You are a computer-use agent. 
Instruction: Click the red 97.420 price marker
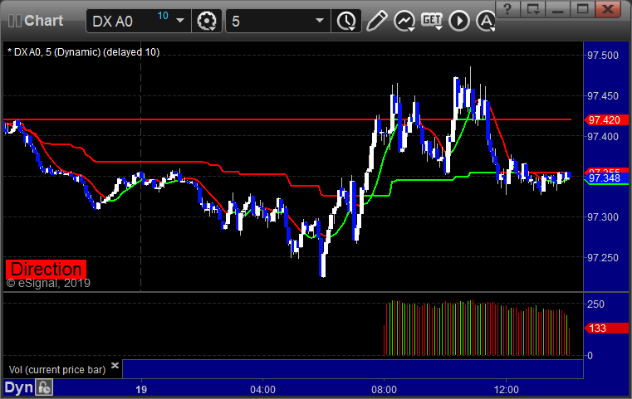pyautogui.click(x=606, y=120)
